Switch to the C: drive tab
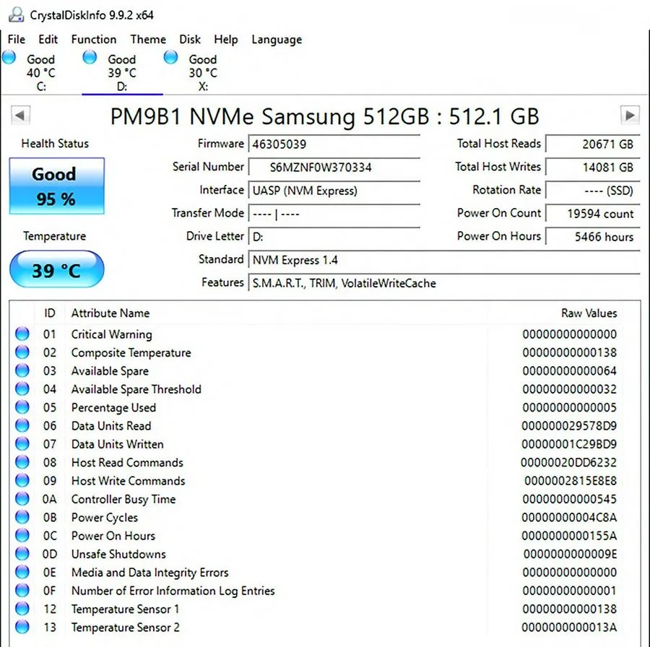This screenshot has height=647, width=650. click(x=40, y=72)
